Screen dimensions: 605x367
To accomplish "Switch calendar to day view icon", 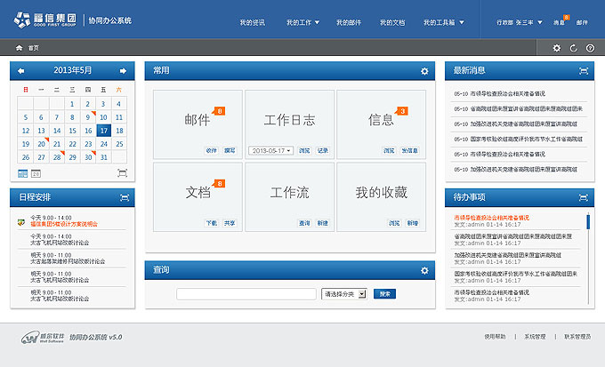I will [x=36, y=173].
